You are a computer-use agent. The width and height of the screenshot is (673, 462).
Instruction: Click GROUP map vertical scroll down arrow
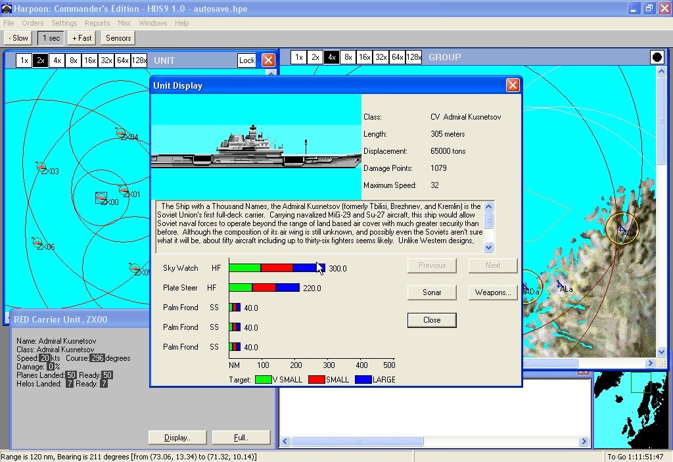click(661, 352)
